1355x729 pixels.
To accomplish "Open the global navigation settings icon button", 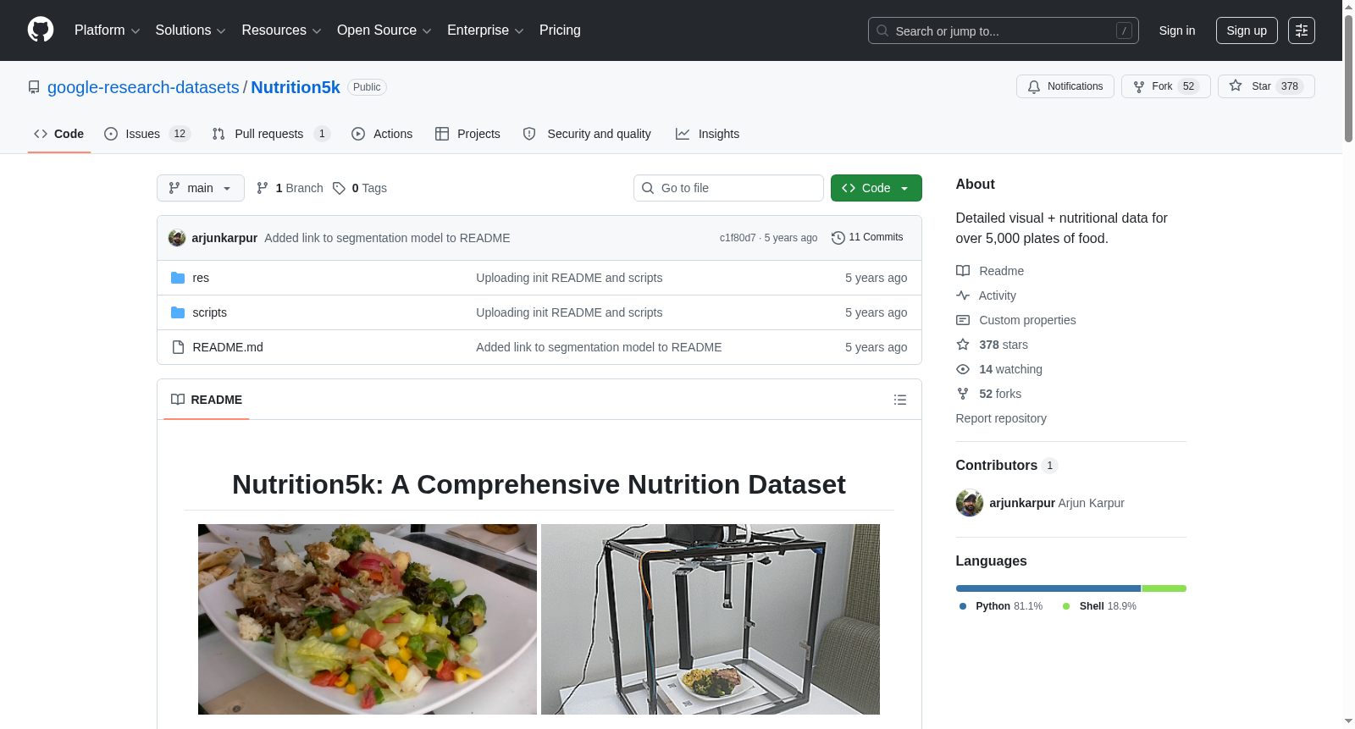I will [1302, 30].
